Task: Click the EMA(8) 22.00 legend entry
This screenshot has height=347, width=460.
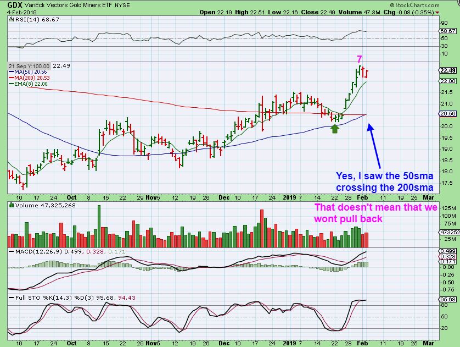Action: pos(28,84)
